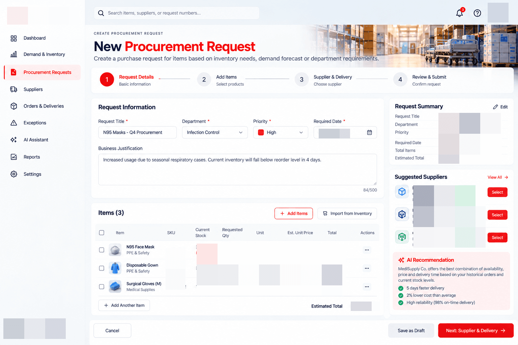Proceed with Next: Supplier & Delivery
This screenshot has width=518, height=345.
476,331
